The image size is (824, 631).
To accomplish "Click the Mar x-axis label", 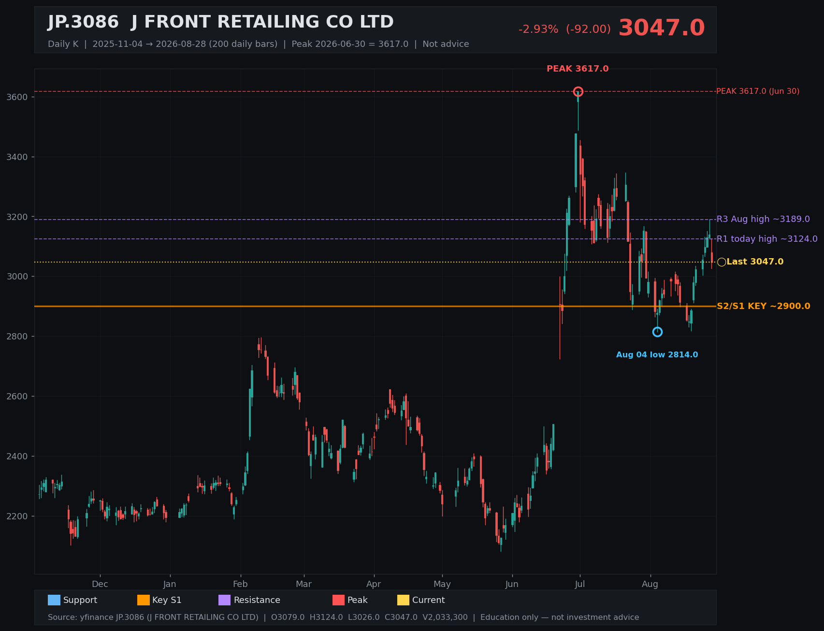I will 304,584.
